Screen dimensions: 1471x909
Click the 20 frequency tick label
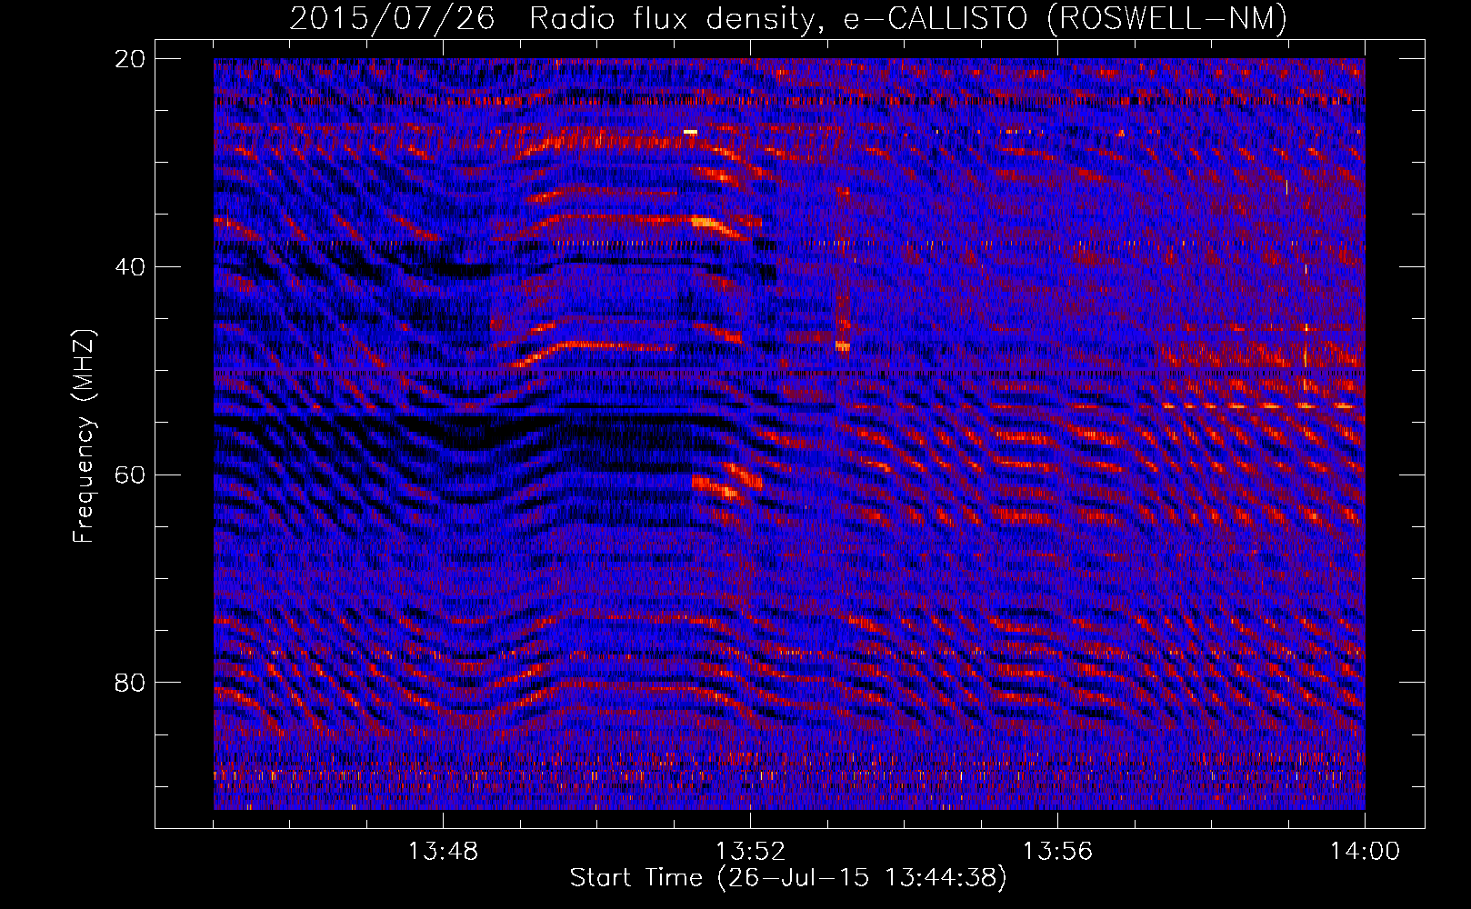point(130,59)
